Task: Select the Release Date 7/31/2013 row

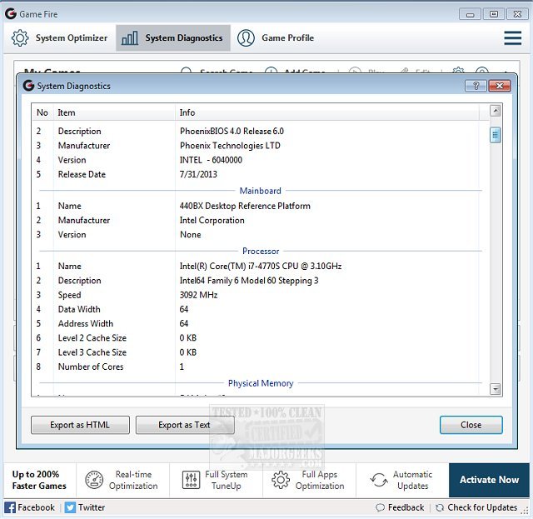Action: [x=261, y=174]
